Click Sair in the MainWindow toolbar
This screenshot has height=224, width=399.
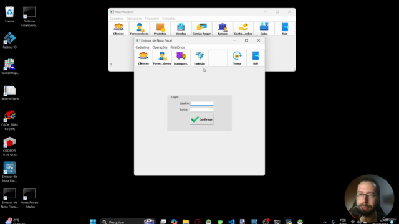(285, 29)
